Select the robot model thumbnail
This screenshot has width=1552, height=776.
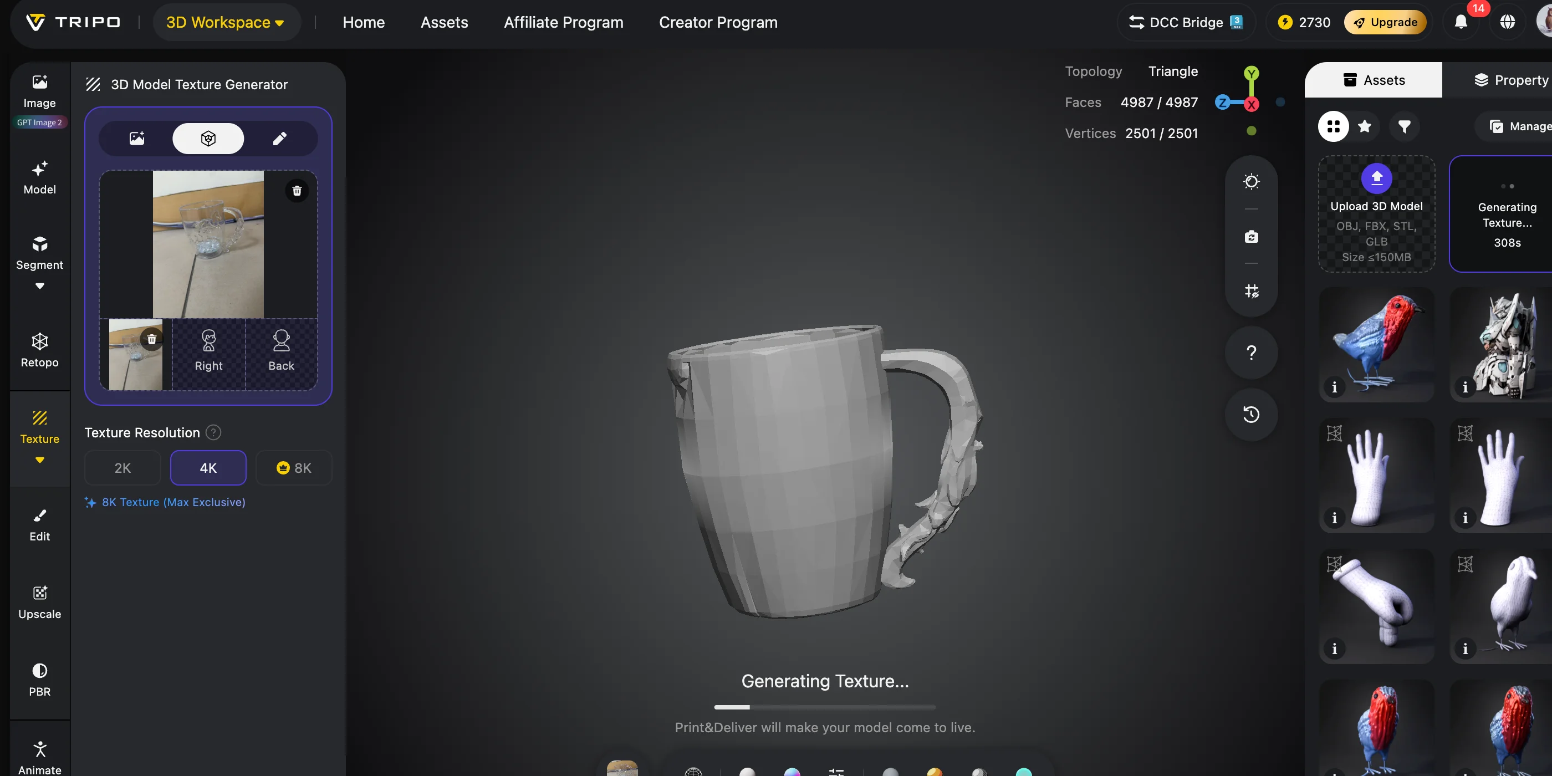[x=1502, y=345]
